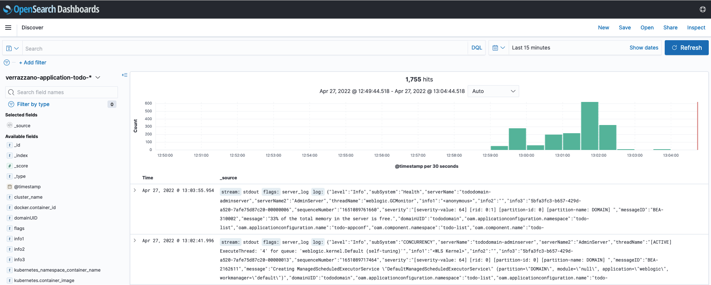Select the kubernetes_namespace_container_name field
Screen dimensions: 711x285
(x=57, y=270)
